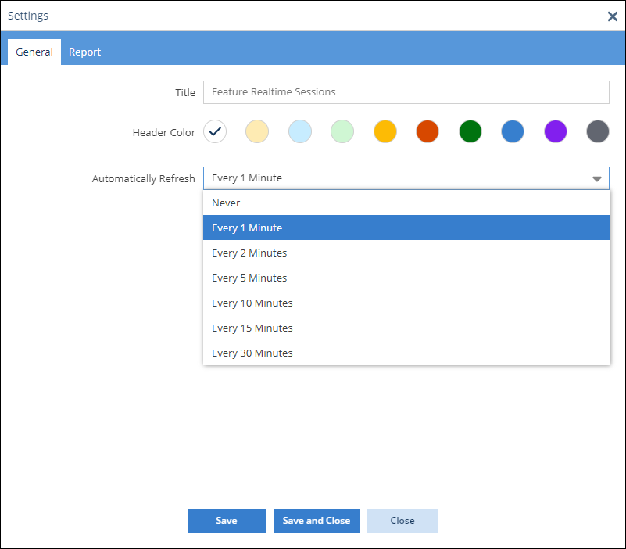Pick Every 15 Minutes option

406,328
